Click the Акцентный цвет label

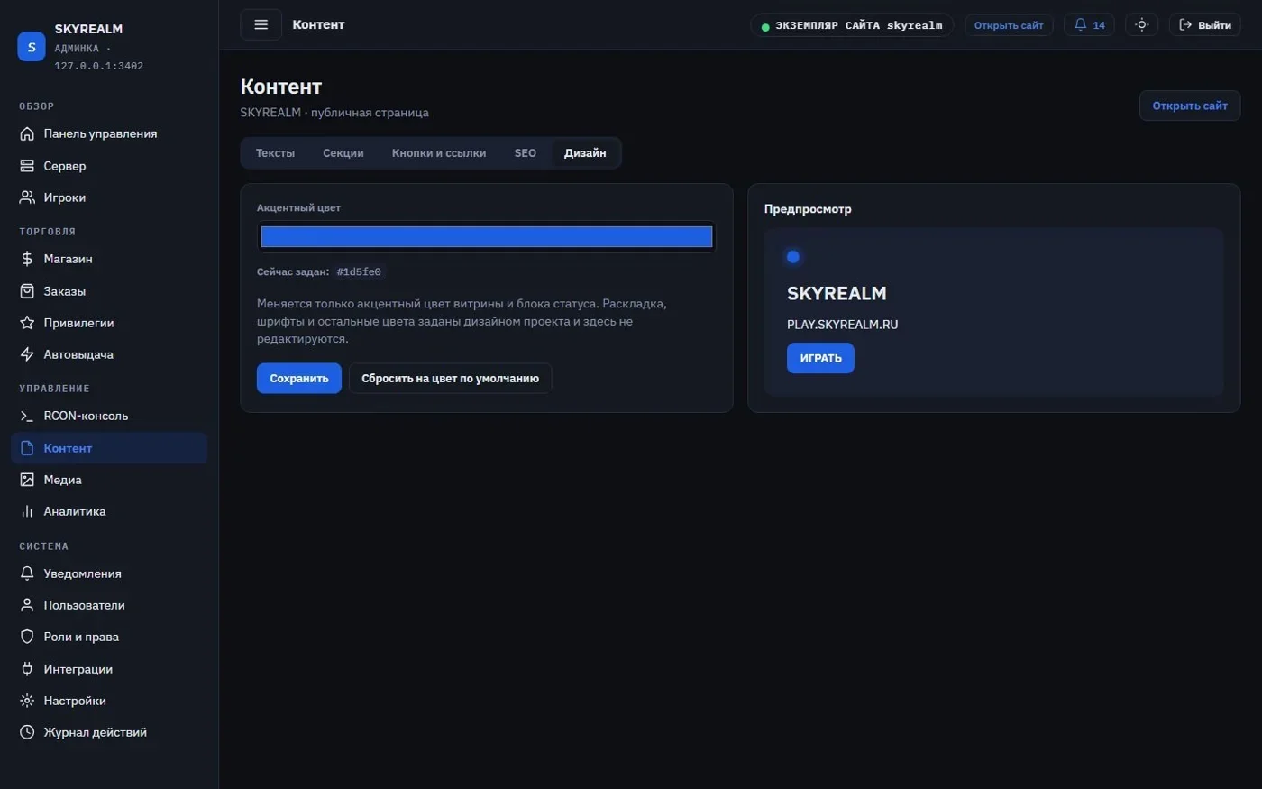tap(298, 208)
